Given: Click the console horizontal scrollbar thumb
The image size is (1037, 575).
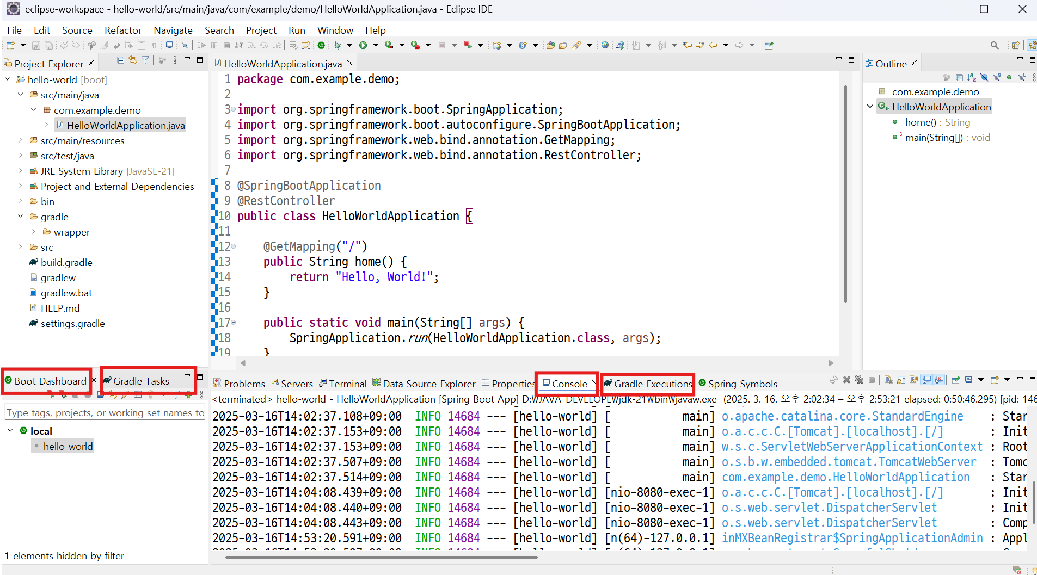Looking at the screenshot, I should [x=381, y=557].
